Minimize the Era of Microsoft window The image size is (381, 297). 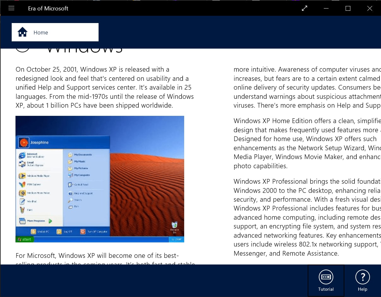(x=326, y=9)
